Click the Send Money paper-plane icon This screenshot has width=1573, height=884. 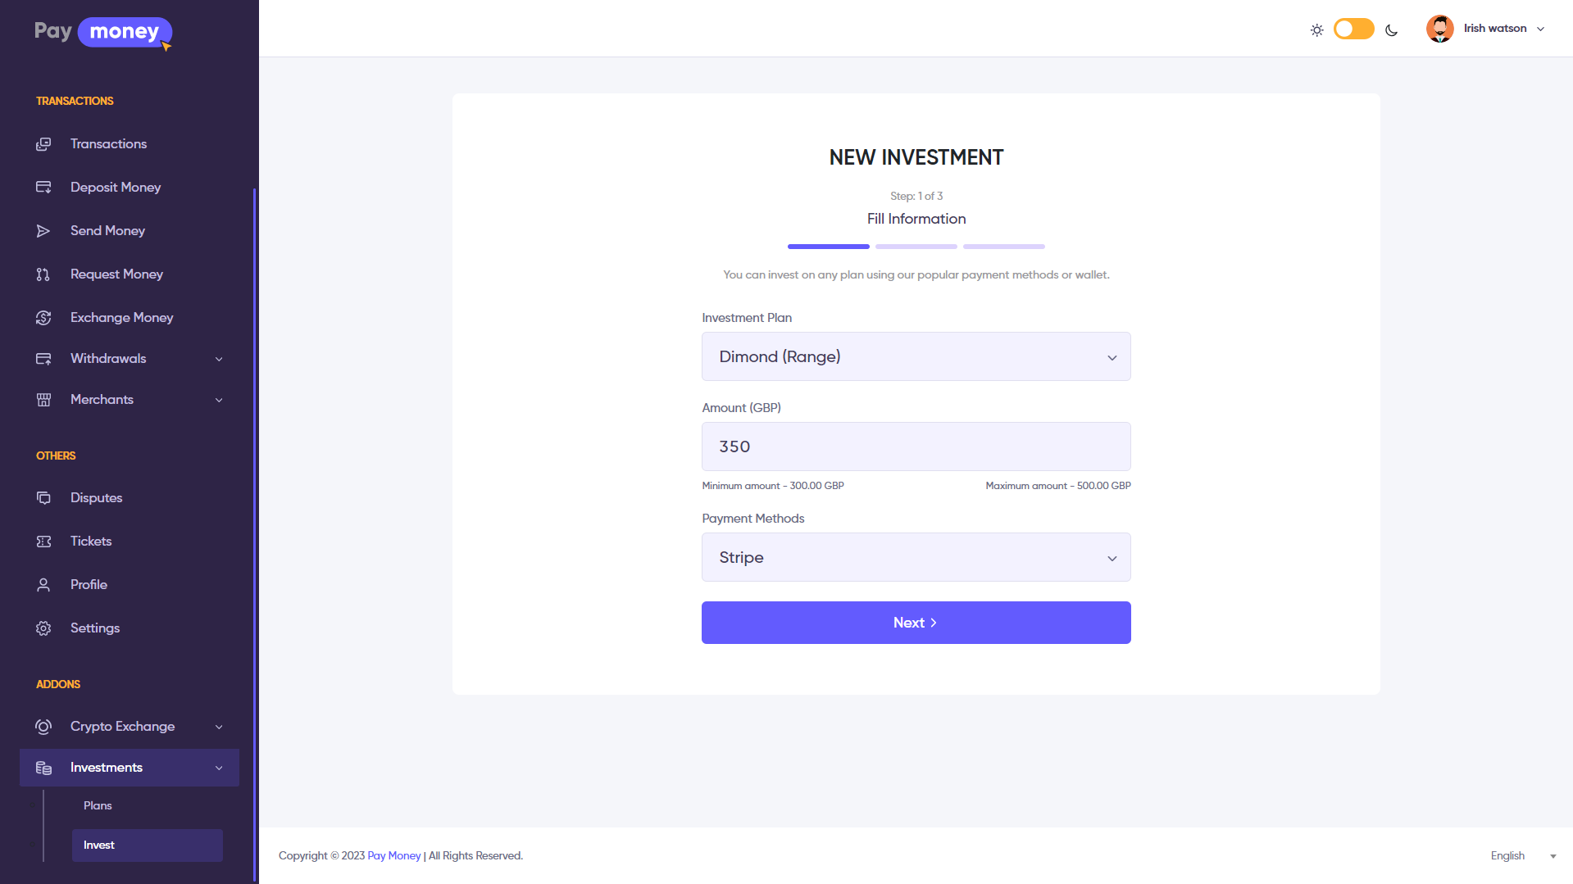pos(43,231)
